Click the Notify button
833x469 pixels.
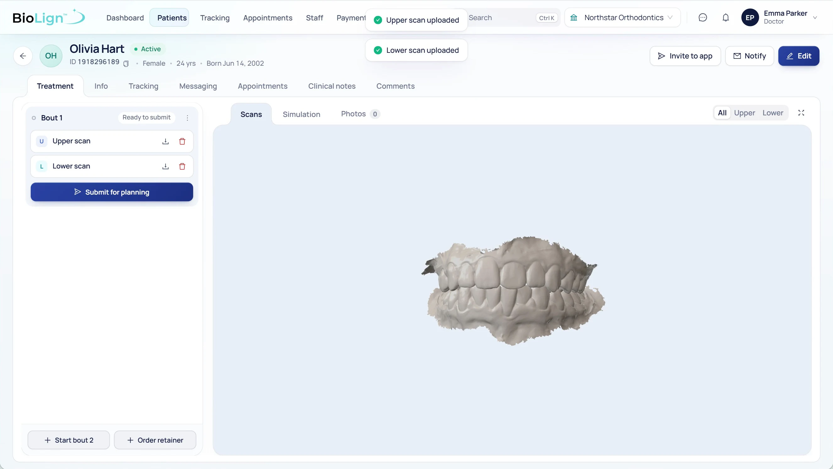pos(749,56)
